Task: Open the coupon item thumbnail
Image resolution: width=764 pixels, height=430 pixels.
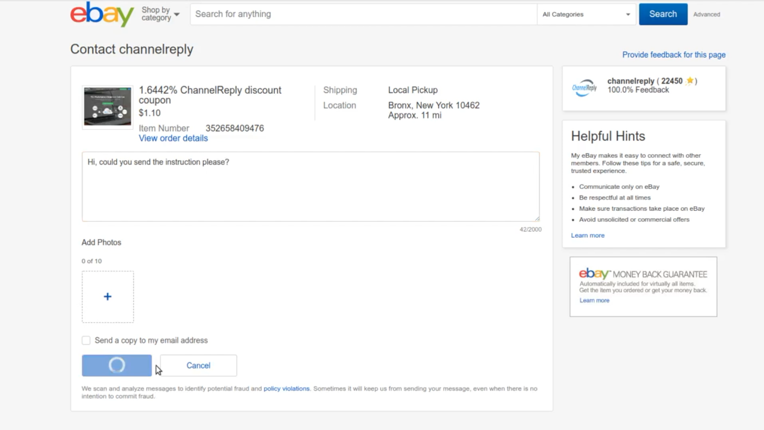Action: (107, 107)
